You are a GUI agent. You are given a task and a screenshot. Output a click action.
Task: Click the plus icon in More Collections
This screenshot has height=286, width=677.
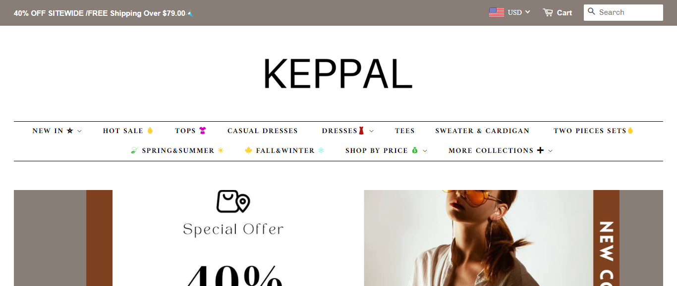click(x=540, y=150)
